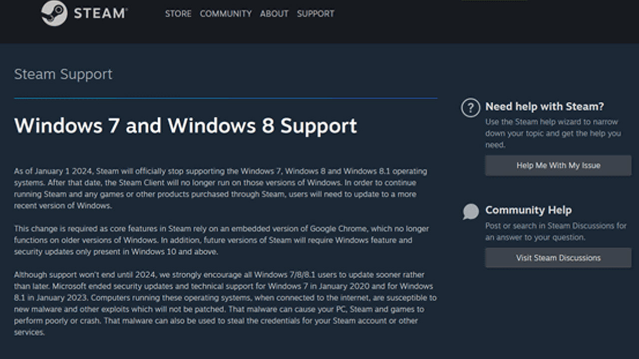This screenshot has height=359, width=639.
Task: Click the speech bubble Community Help icon
Action: [470, 211]
